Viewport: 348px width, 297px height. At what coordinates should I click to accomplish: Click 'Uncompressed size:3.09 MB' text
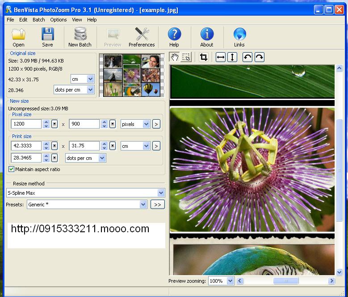tap(38, 109)
